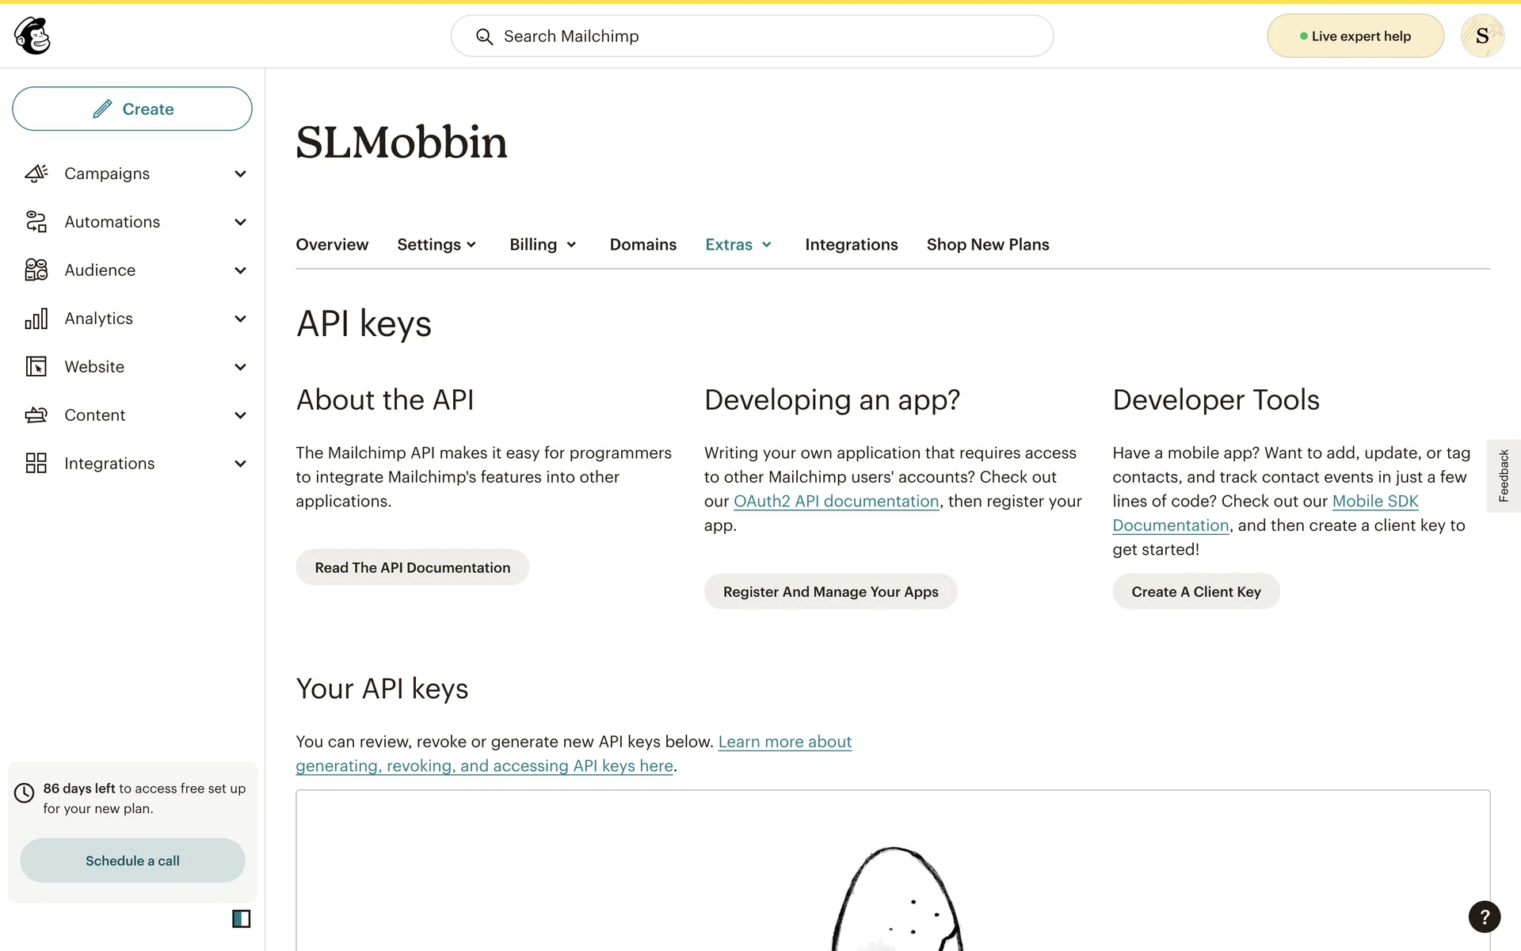Viewport: 1521px width, 951px height.
Task: Open the account avatar S menu
Action: pos(1481,36)
